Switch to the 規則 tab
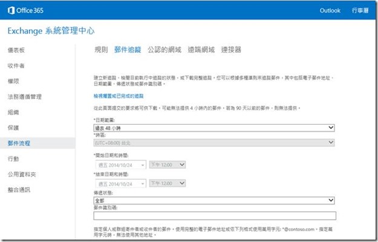Viewport: 378px width, 242px height. [x=102, y=50]
